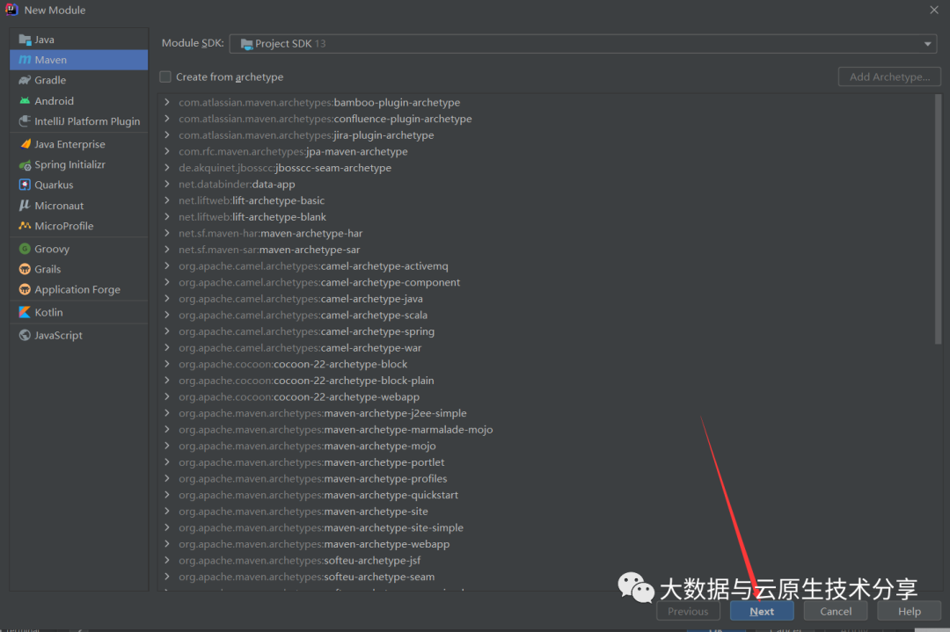The height and width of the screenshot is (632, 950).
Task: Click the Spring Initializr leaf icon
Action: (x=25, y=164)
